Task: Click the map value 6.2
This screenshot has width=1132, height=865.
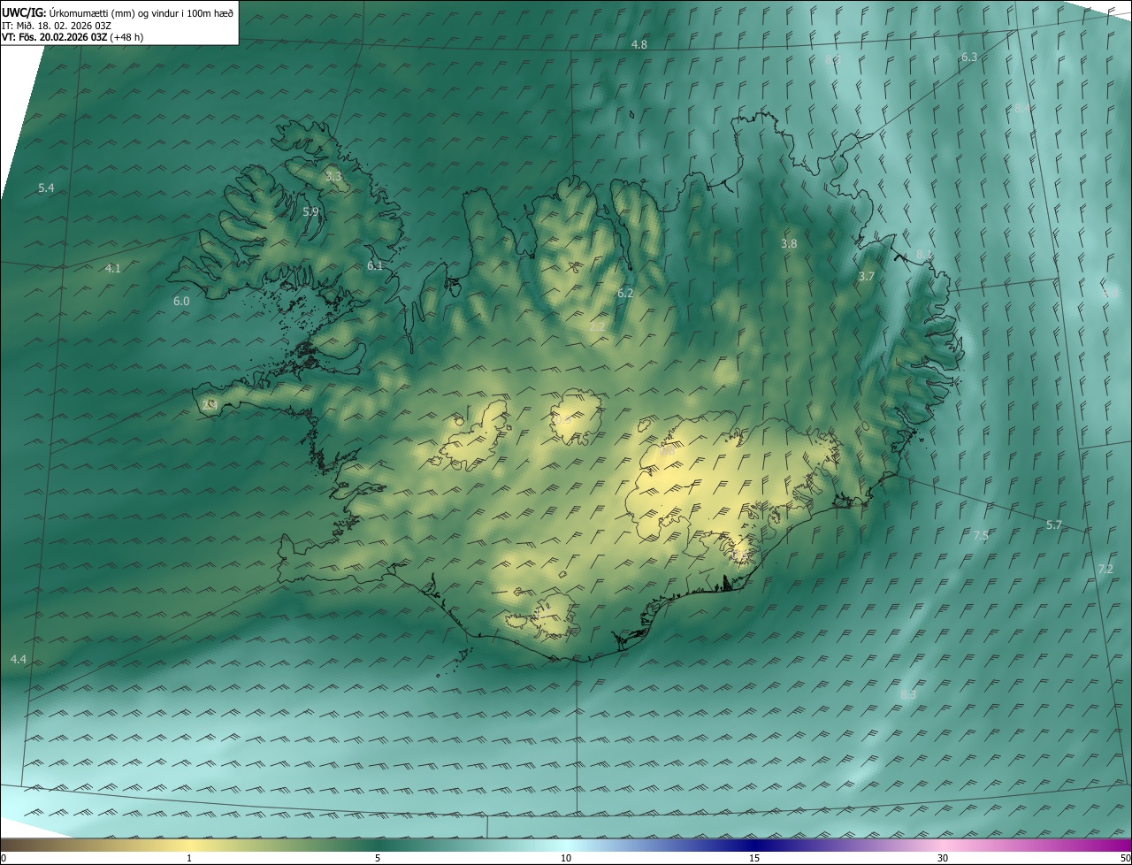Action: pyautogui.click(x=625, y=293)
